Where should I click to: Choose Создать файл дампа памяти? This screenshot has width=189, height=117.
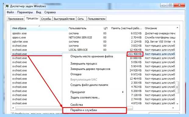pos(89,85)
